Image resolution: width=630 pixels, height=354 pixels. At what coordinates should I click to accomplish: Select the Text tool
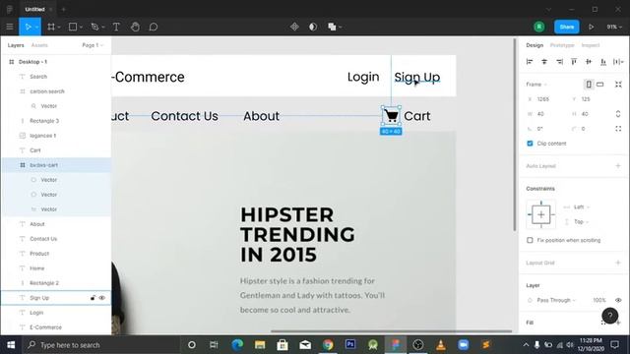click(116, 27)
